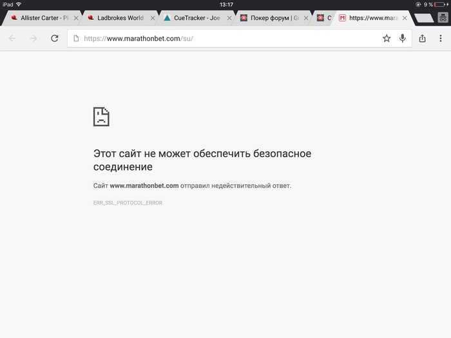Tap the battery indicator in status bar
This screenshot has height=338, width=451.
pos(439,5)
